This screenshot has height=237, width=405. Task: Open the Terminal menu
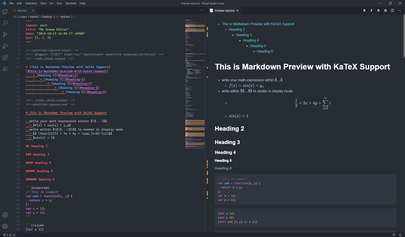[70, 3]
